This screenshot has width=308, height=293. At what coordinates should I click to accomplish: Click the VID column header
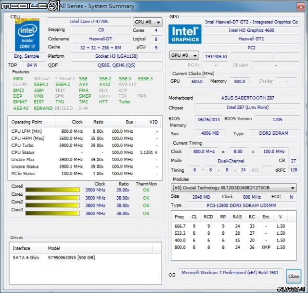click(149, 122)
